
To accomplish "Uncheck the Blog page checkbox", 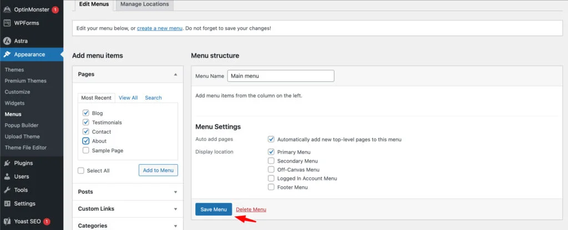I will coord(86,113).
